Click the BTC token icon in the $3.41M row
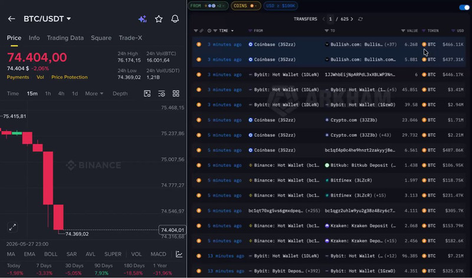This screenshot has height=278, width=472. (424, 90)
